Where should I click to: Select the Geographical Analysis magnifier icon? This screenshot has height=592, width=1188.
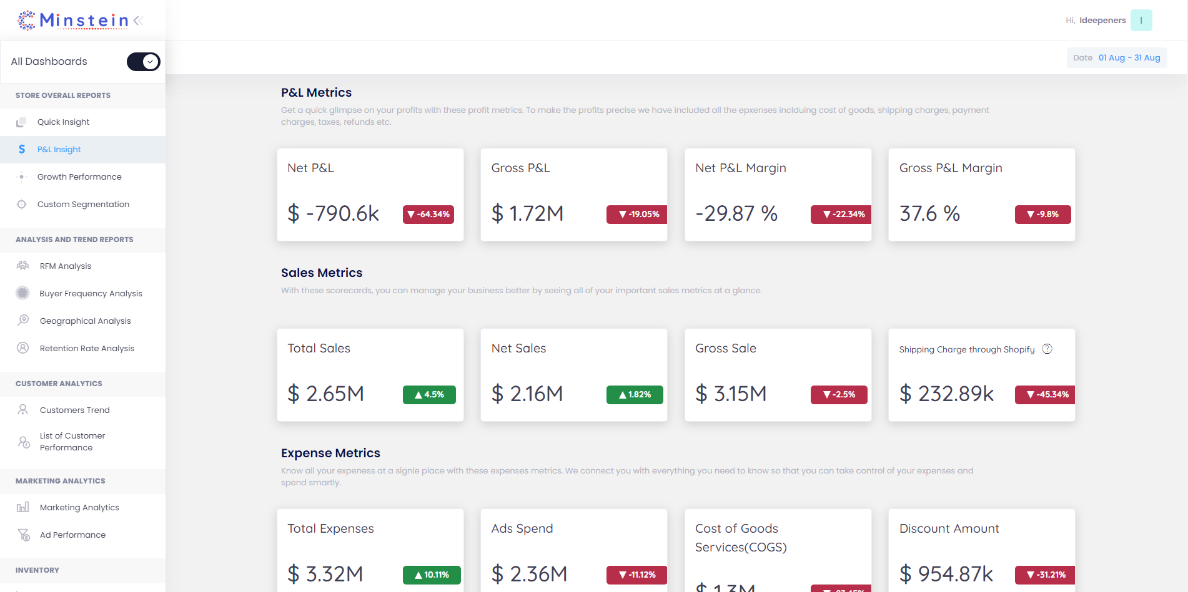pos(22,321)
